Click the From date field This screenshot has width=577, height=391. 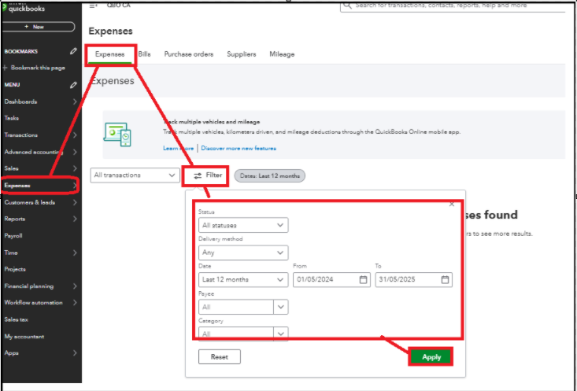[x=331, y=279]
